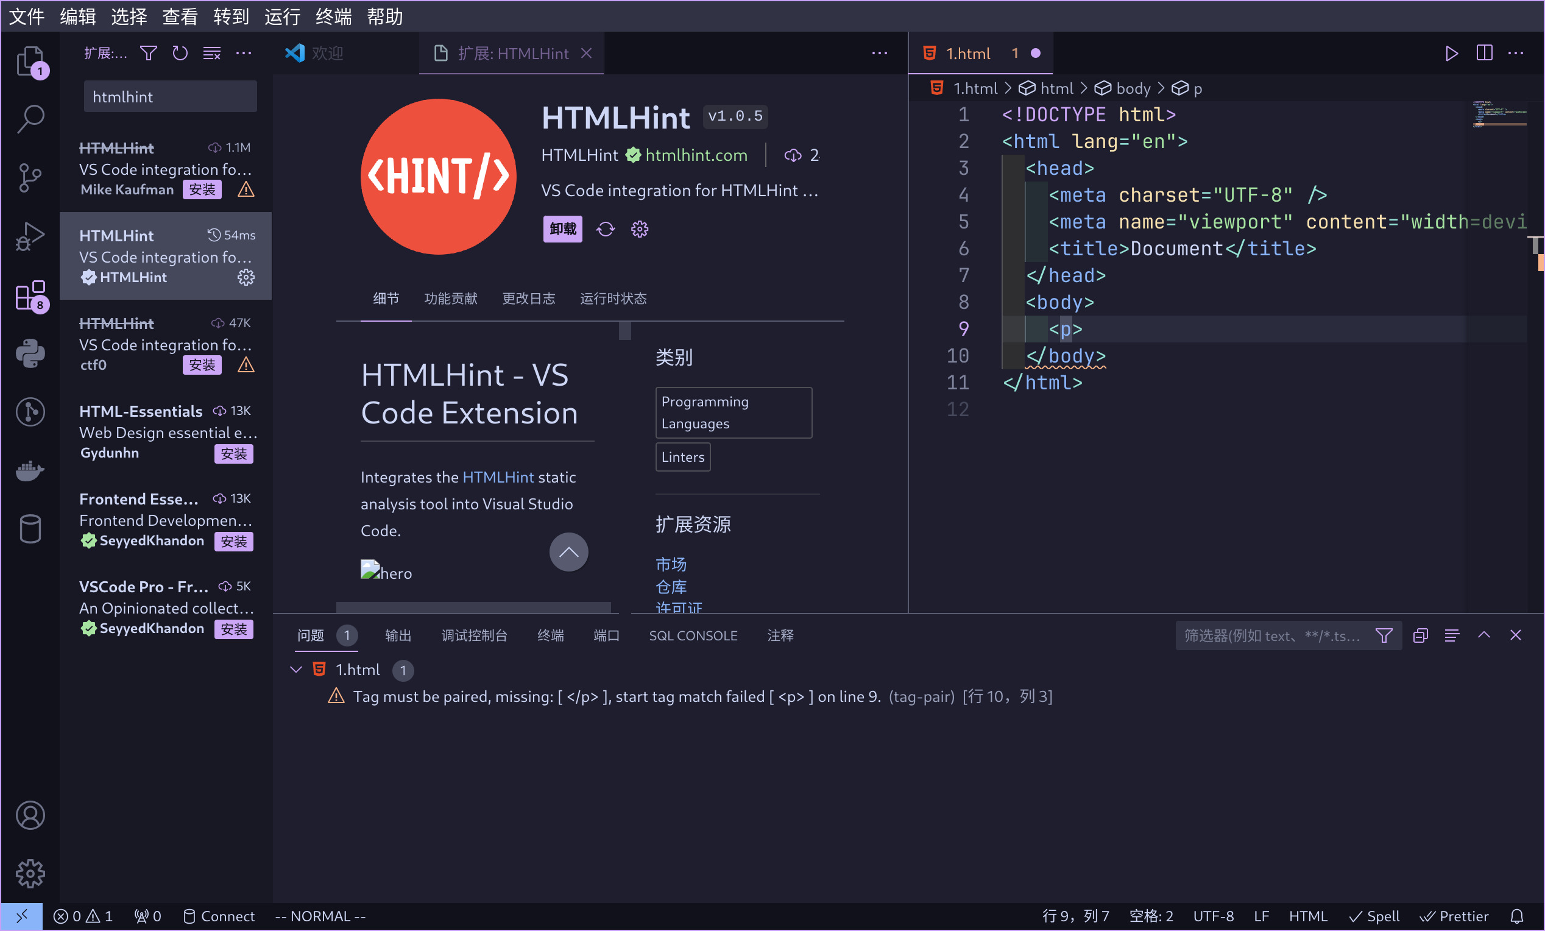
Task: Collapse the 1.html problems group
Action: [x=296, y=670]
